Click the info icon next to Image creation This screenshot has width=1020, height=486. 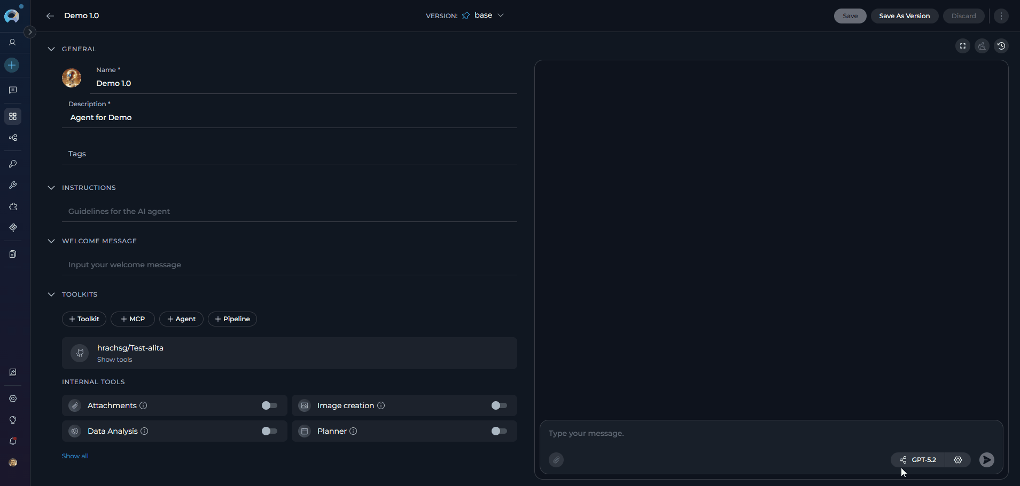[x=381, y=405]
